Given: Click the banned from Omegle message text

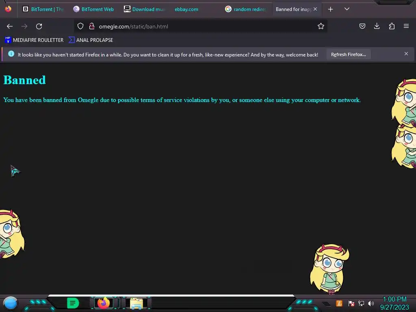Looking at the screenshot, I should tap(182, 100).
